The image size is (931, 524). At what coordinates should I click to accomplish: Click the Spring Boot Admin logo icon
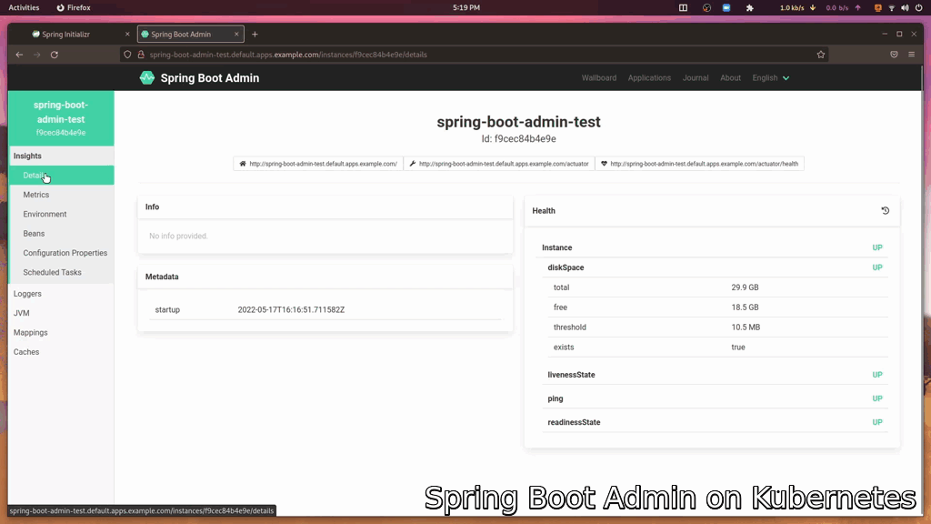147,78
